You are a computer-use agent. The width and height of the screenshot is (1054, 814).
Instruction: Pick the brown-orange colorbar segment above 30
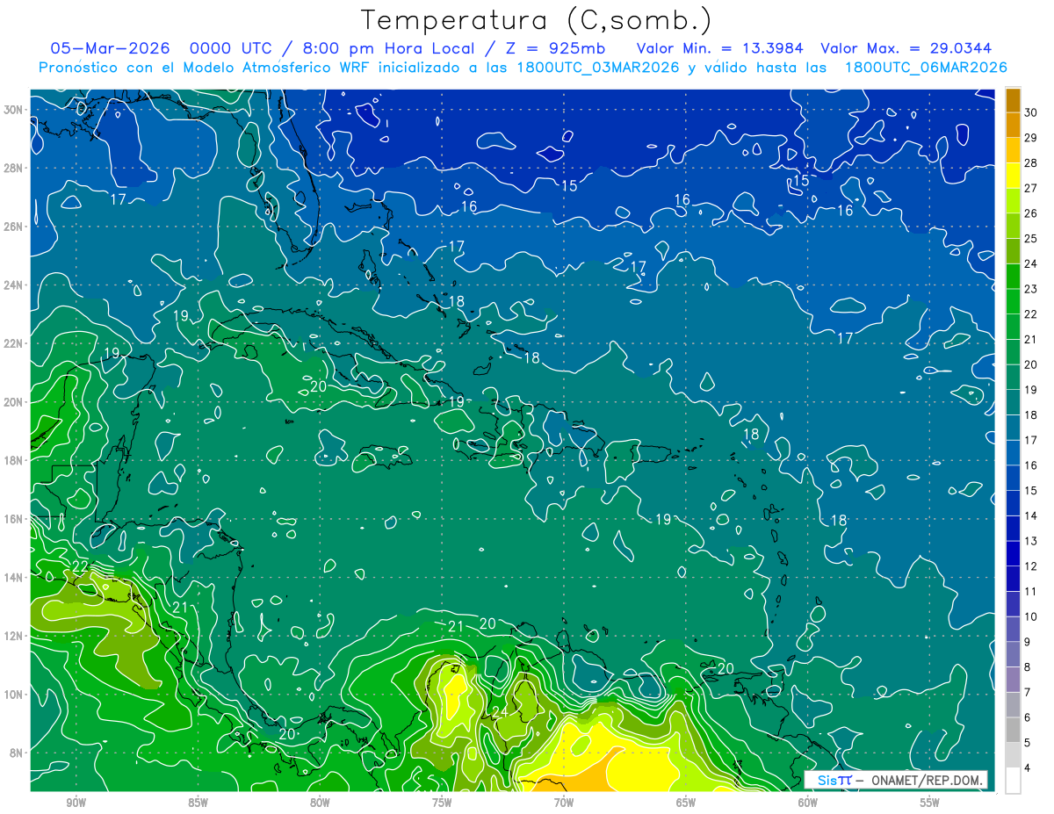coord(1013,99)
